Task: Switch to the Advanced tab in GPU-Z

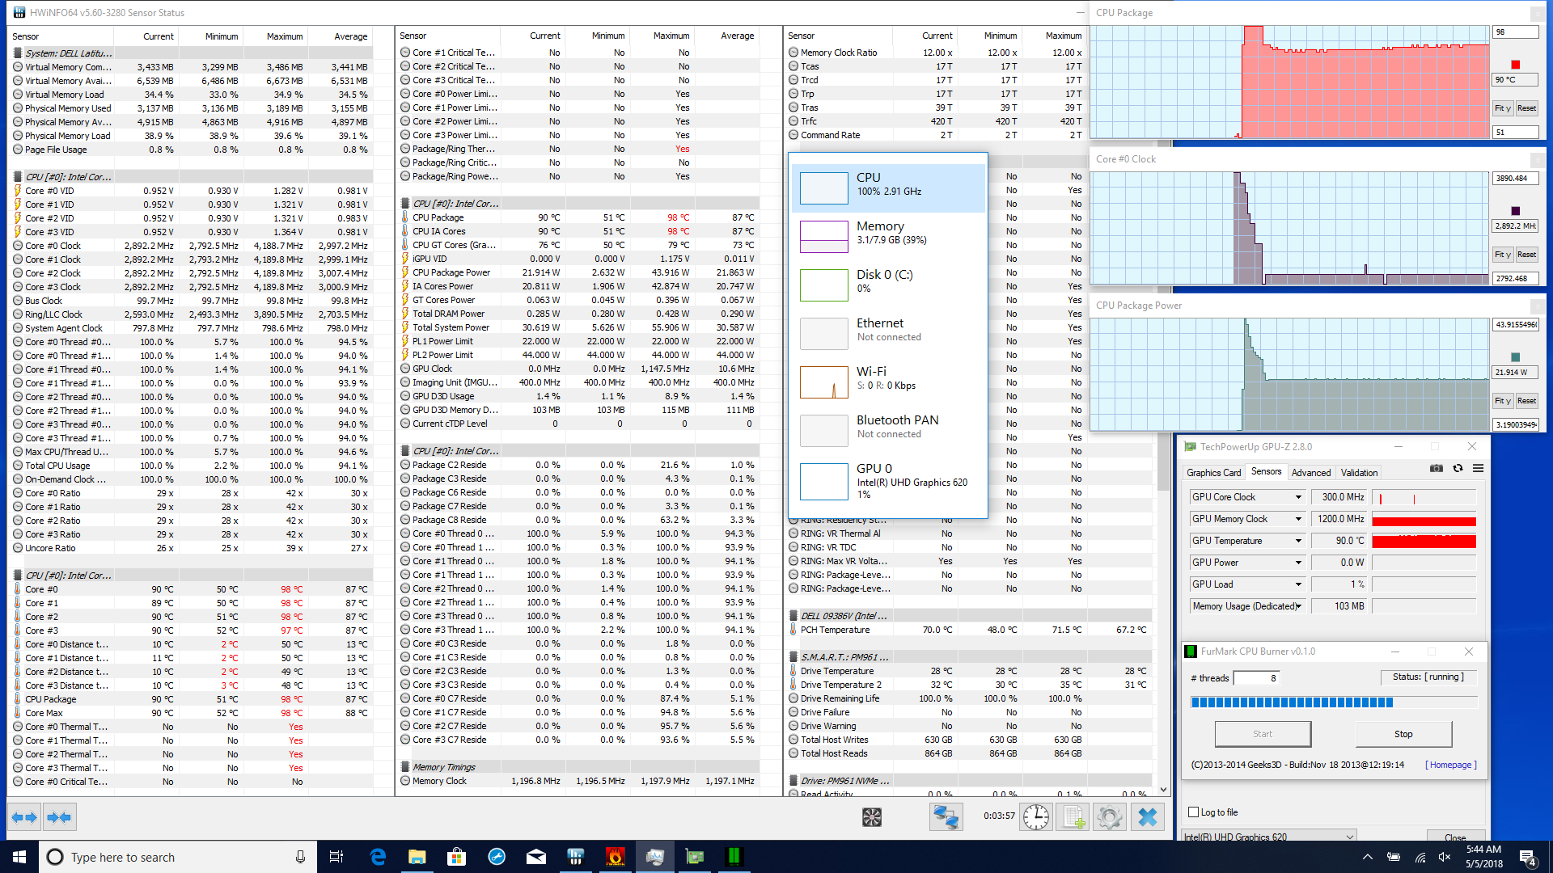Action: pos(1310,473)
